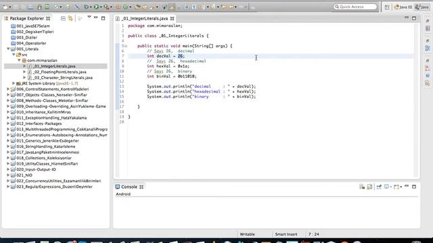Expand the 006_ControlStatements_KontrolIfadeleri project

click(x=8, y=89)
